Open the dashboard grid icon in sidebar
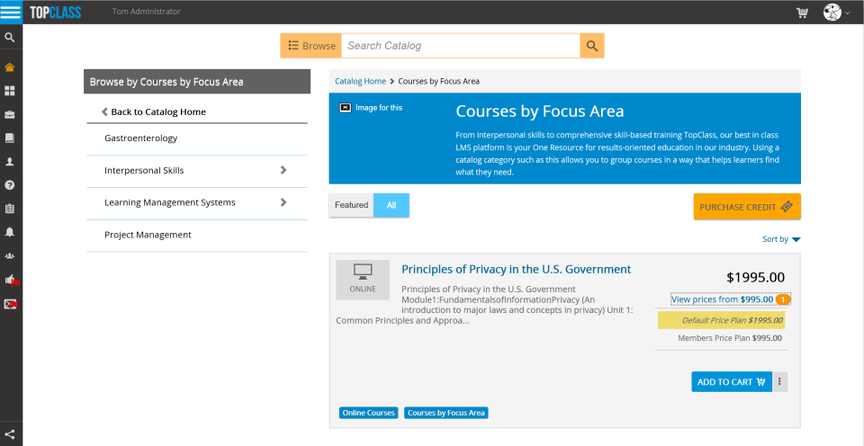 click(x=10, y=91)
